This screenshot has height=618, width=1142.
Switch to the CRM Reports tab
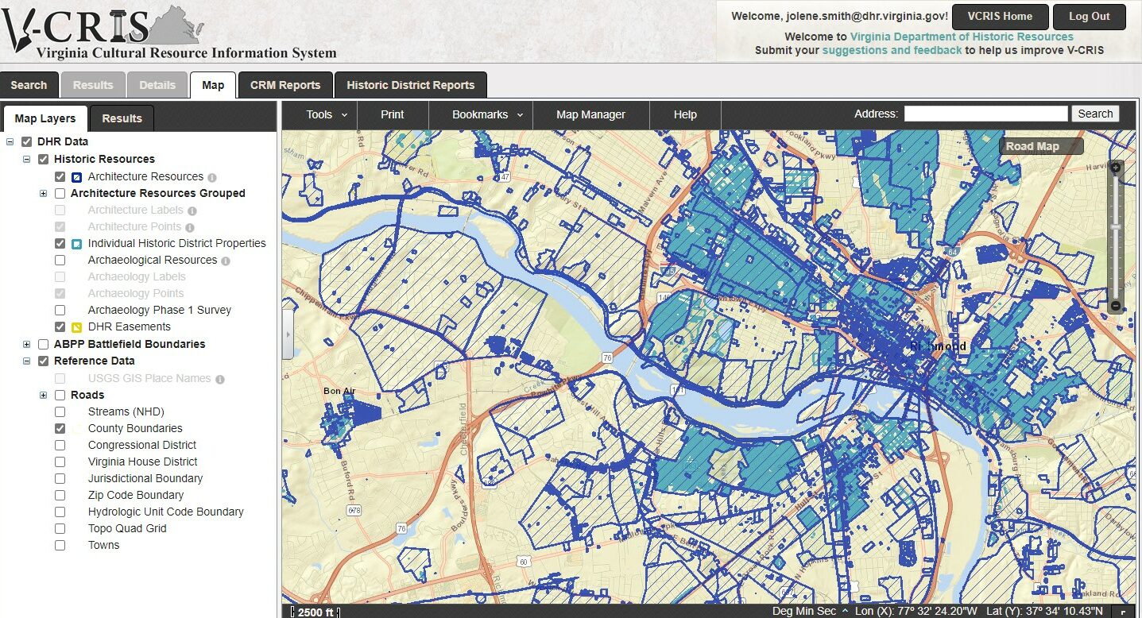285,85
